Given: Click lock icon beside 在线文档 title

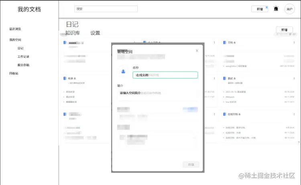Looking at the screenshot, I should pyautogui.click(x=239, y=114).
